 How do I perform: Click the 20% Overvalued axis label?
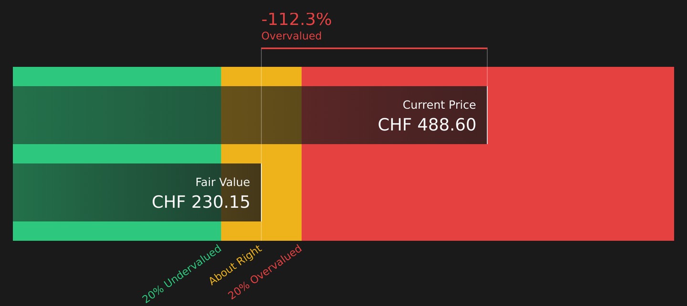pyautogui.click(x=265, y=272)
